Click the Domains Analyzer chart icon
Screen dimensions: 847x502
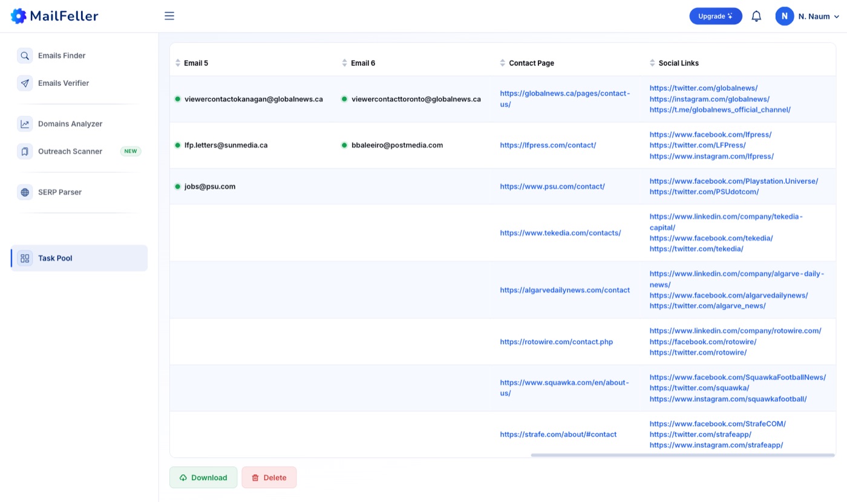coord(25,124)
